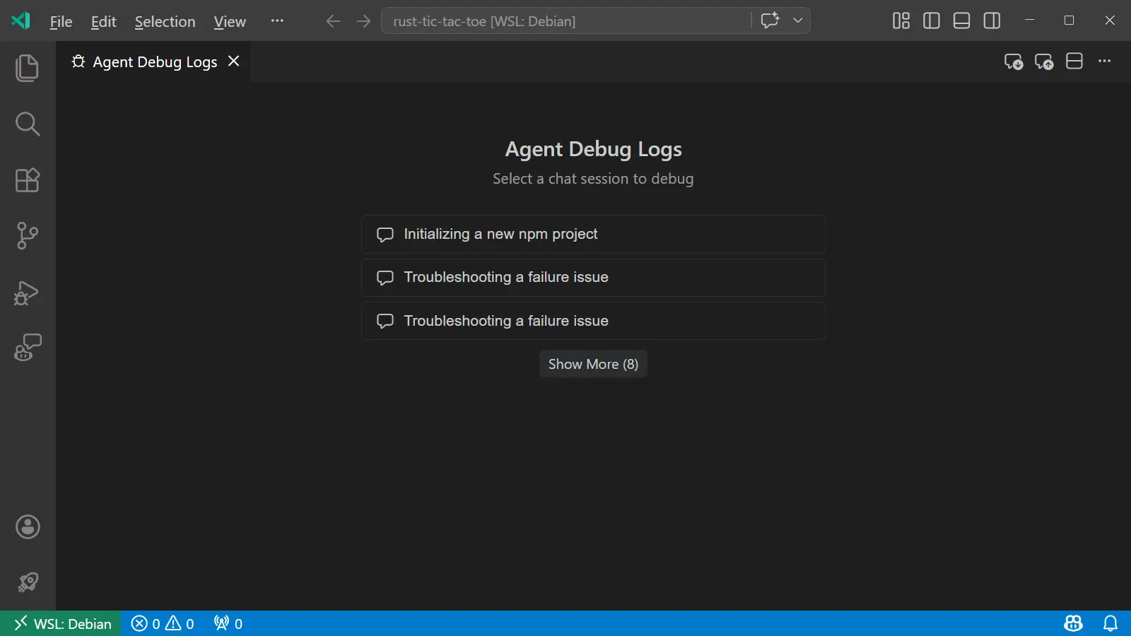Image resolution: width=1131 pixels, height=636 pixels.
Task: Expand the Customize Layout dropdown
Action: (901, 20)
